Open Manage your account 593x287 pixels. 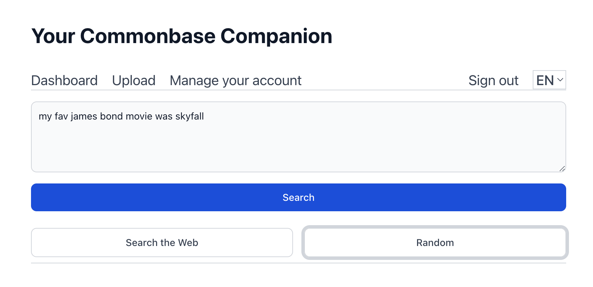(236, 81)
